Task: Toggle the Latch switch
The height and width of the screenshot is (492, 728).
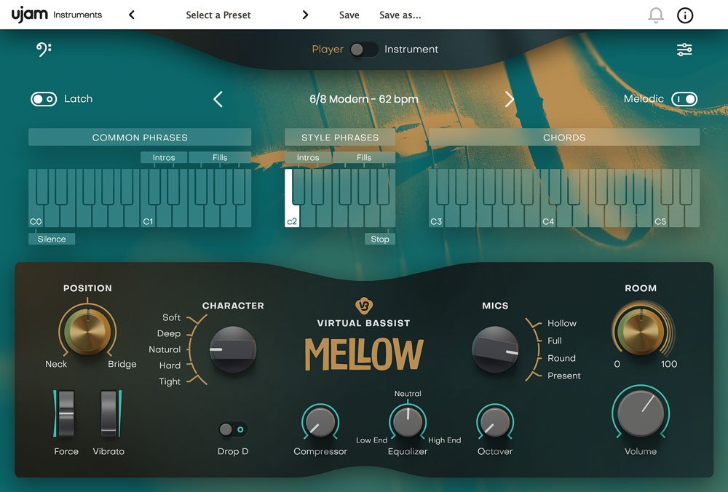Action: pos(44,99)
